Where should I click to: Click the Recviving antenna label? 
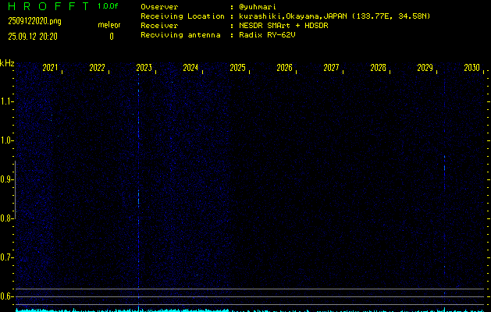pos(180,35)
